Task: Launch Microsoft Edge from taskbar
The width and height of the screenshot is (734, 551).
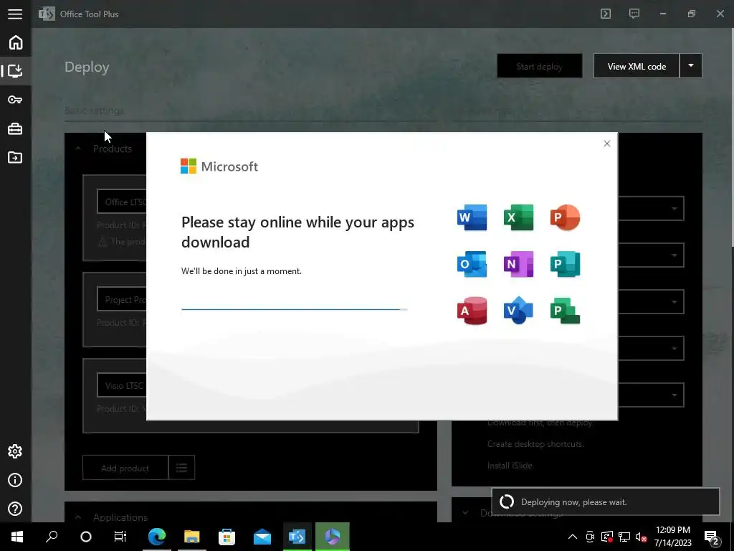Action: pyautogui.click(x=157, y=537)
